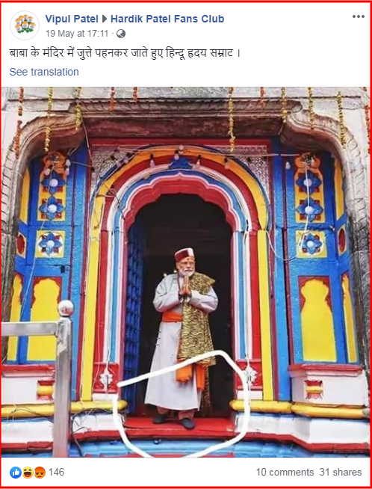The image size is (372, 489).
Task: Click the Haha laughing reaction icon
Action: [28, 473]
